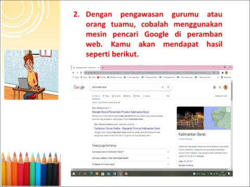The height and width of the screenshot is (187, 250).
Task: Reload the page in the browser
Action: 81,73
